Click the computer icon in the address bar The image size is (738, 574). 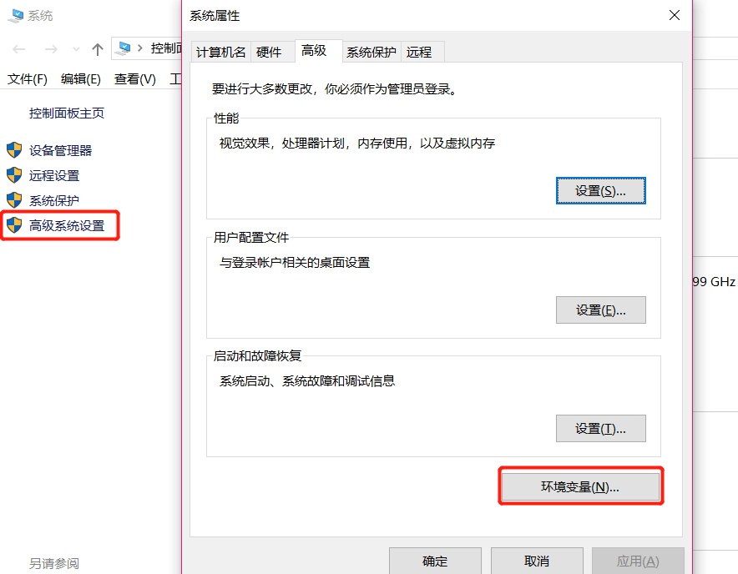[x=124, y=48]
